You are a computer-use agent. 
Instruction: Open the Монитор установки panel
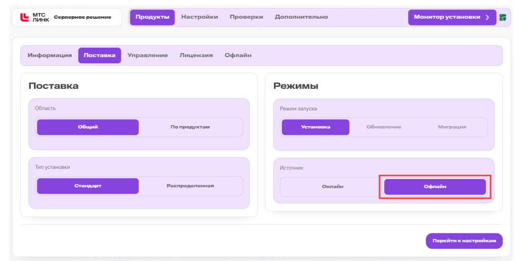click(x=452, y=17)
